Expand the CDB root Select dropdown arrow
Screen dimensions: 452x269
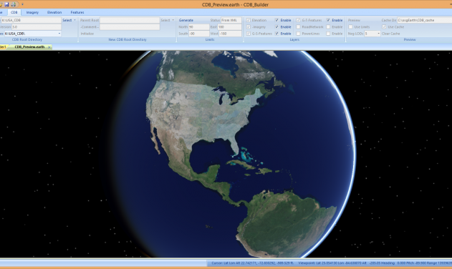pos(74,20)
